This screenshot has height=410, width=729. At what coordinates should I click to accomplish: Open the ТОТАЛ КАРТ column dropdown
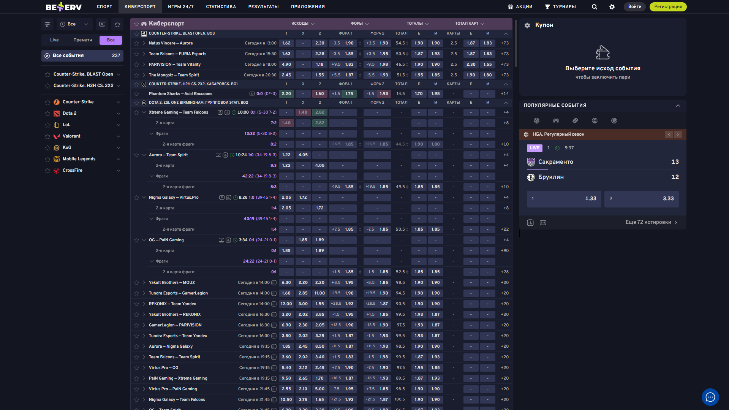[x=470, y=24]
